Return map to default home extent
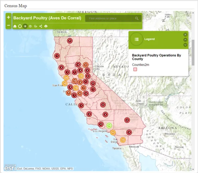Screen dimensions: 198x173 [x=15, y=26]
